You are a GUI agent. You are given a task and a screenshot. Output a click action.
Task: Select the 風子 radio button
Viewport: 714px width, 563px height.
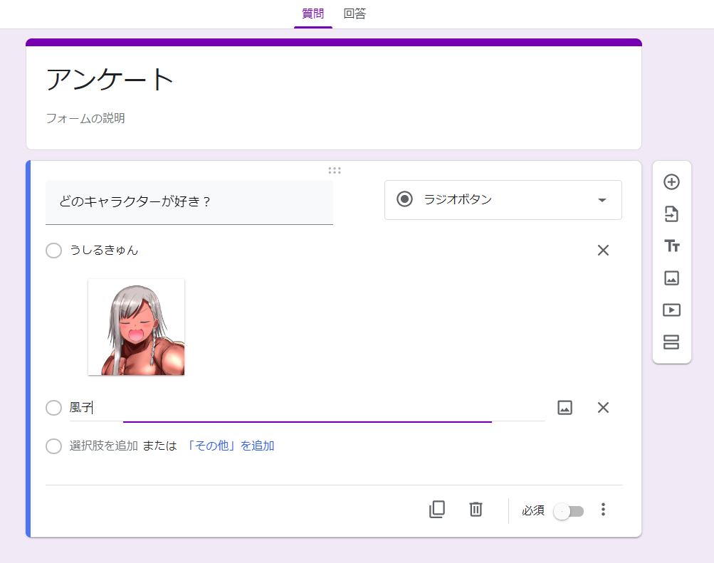point(53,408)
